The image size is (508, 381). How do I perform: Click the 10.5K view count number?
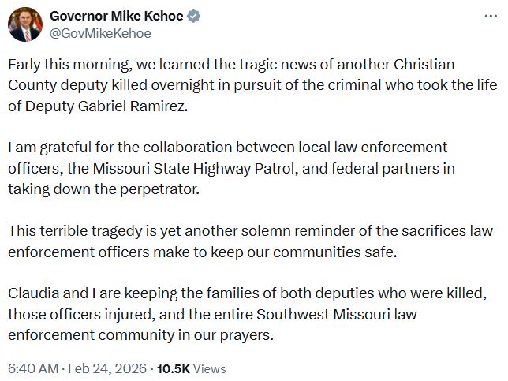174,368
